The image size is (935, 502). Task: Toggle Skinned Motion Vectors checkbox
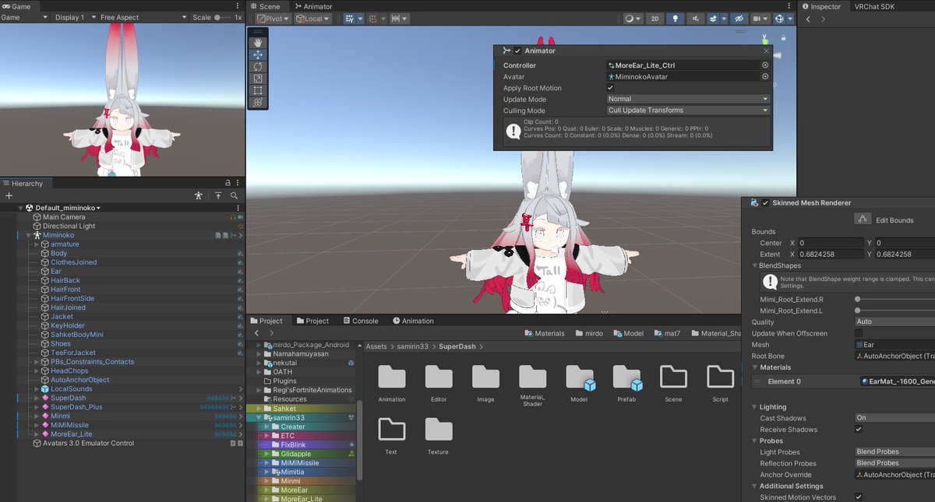tap(859, 497)
